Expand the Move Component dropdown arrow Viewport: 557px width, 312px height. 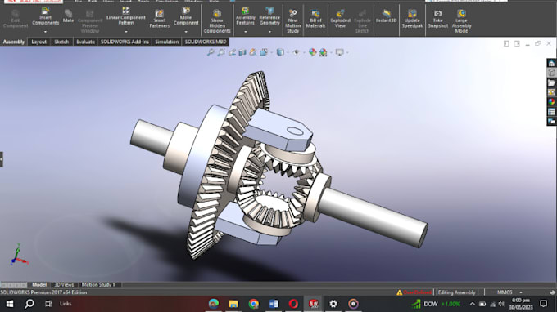coord(186,32)
